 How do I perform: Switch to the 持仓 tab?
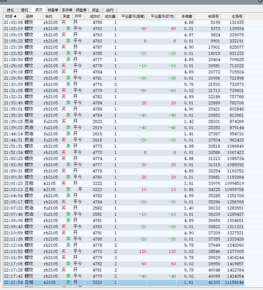[10, 10]
